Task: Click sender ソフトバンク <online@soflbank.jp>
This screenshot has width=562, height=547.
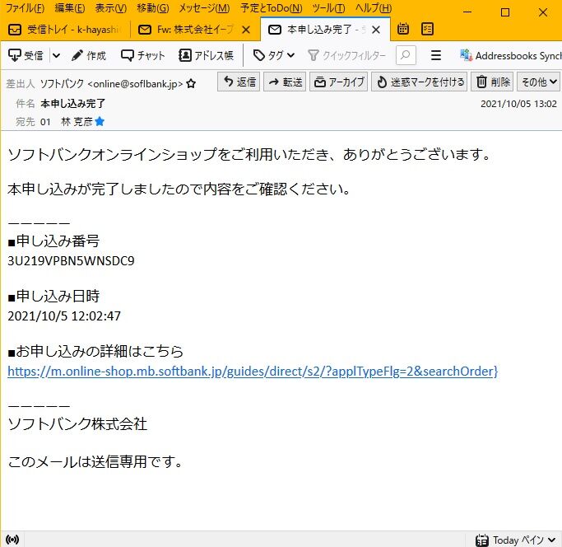Action: coord(111,84)
